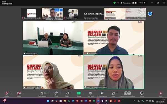Pause recording from top bar
This screenshot has height=104, width=167.
[133, 3]
